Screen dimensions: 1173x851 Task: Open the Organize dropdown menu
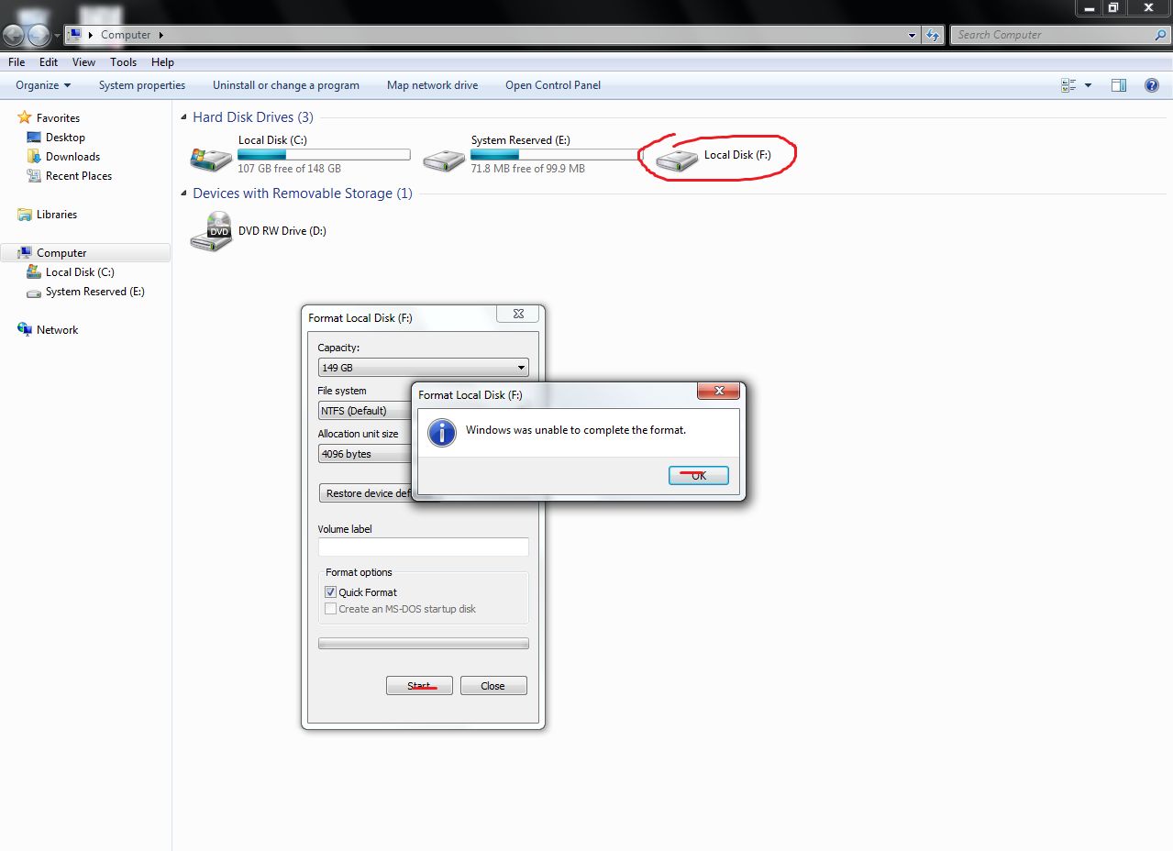43,85
